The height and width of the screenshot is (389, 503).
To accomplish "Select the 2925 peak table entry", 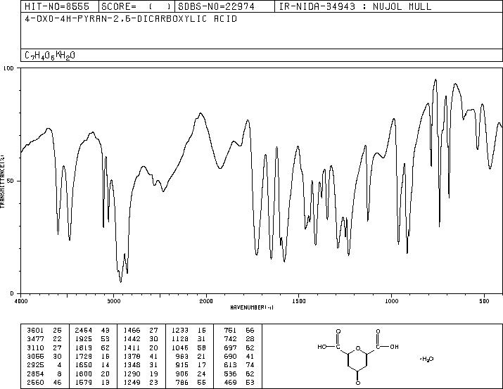I will (x=44, y=365).
